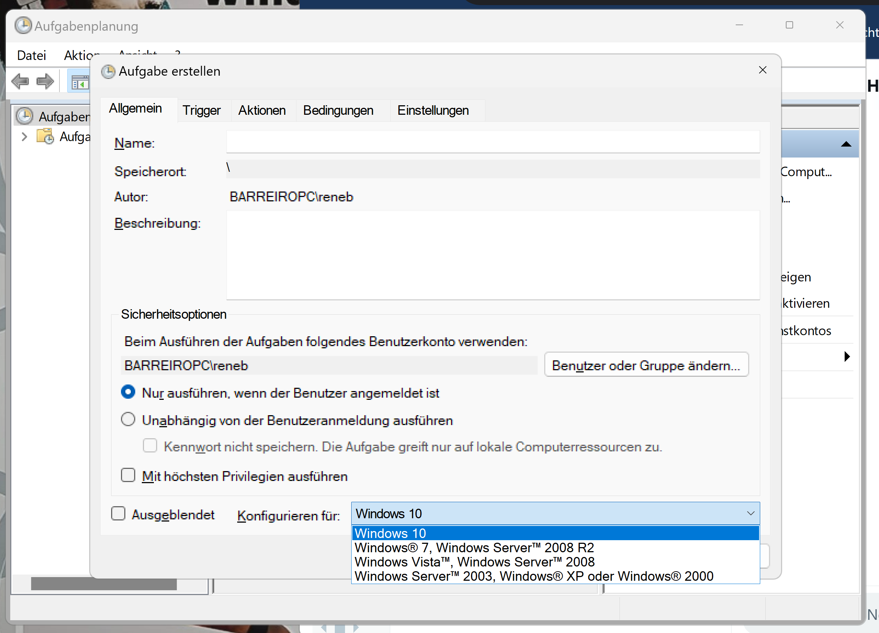Click the show/hide console tree icon
Viewport: 879px width, 633px height.
point(79,82)
